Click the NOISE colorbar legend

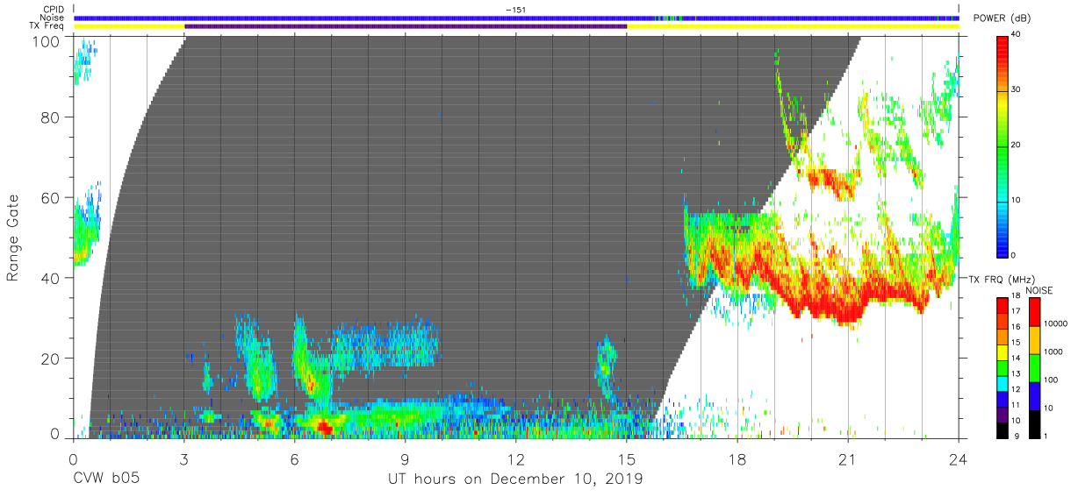(1034, 366)
